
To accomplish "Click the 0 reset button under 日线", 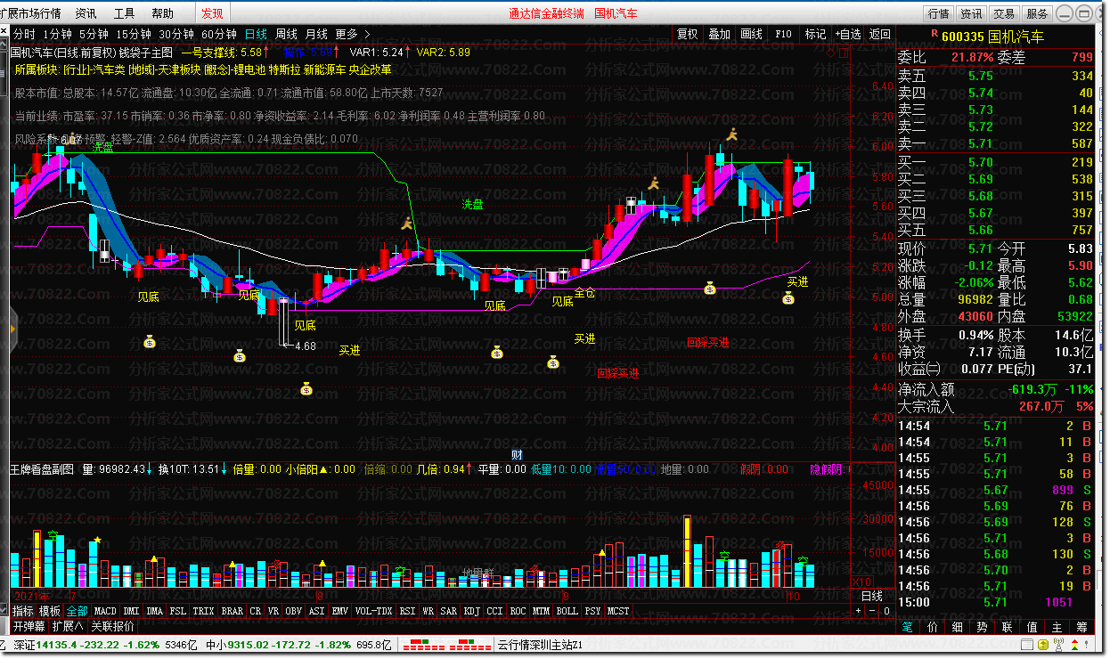I will pos(886,611).
